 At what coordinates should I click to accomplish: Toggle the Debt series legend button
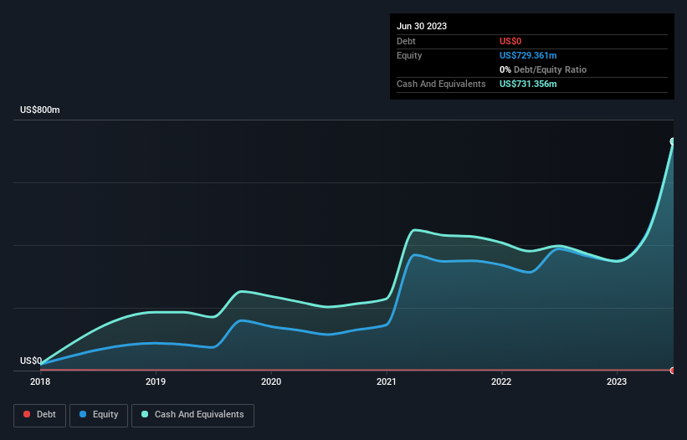tap(39, 415)
